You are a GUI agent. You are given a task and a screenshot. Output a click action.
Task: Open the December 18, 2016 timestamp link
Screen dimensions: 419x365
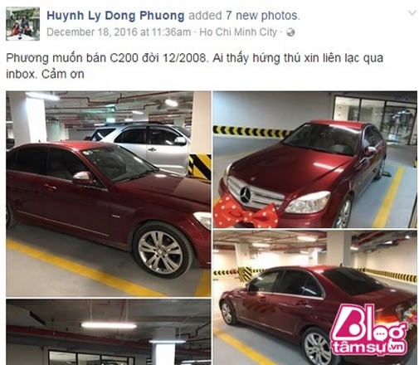click(119, 32)
